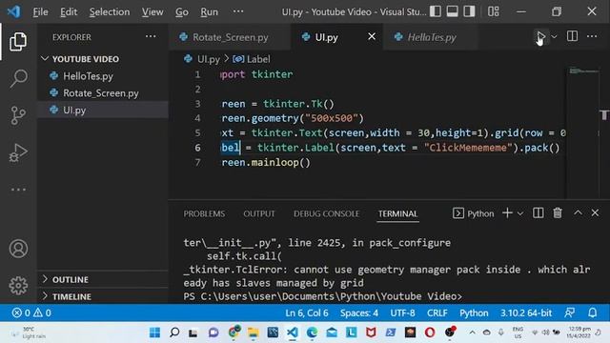Open run options dropdown next to play button
This screenshot has width=610, height=343.
point(554,36)
